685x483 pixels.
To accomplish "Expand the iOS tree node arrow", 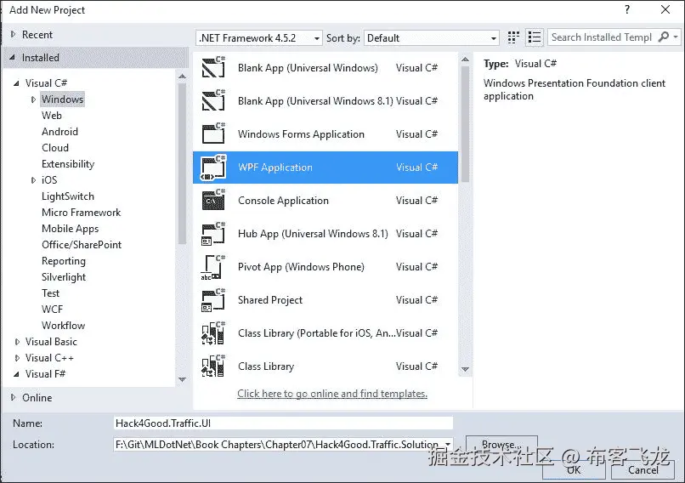I will (33, 179).
